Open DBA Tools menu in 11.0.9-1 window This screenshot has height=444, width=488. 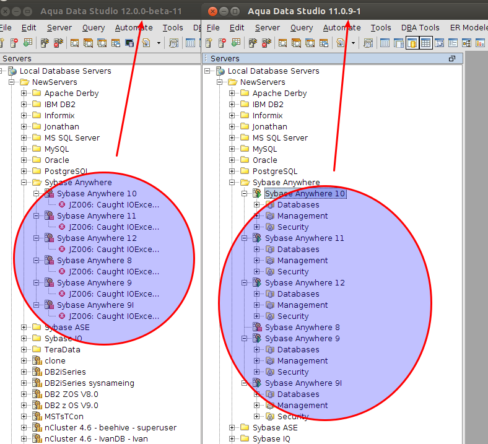(x=420, y=28)
